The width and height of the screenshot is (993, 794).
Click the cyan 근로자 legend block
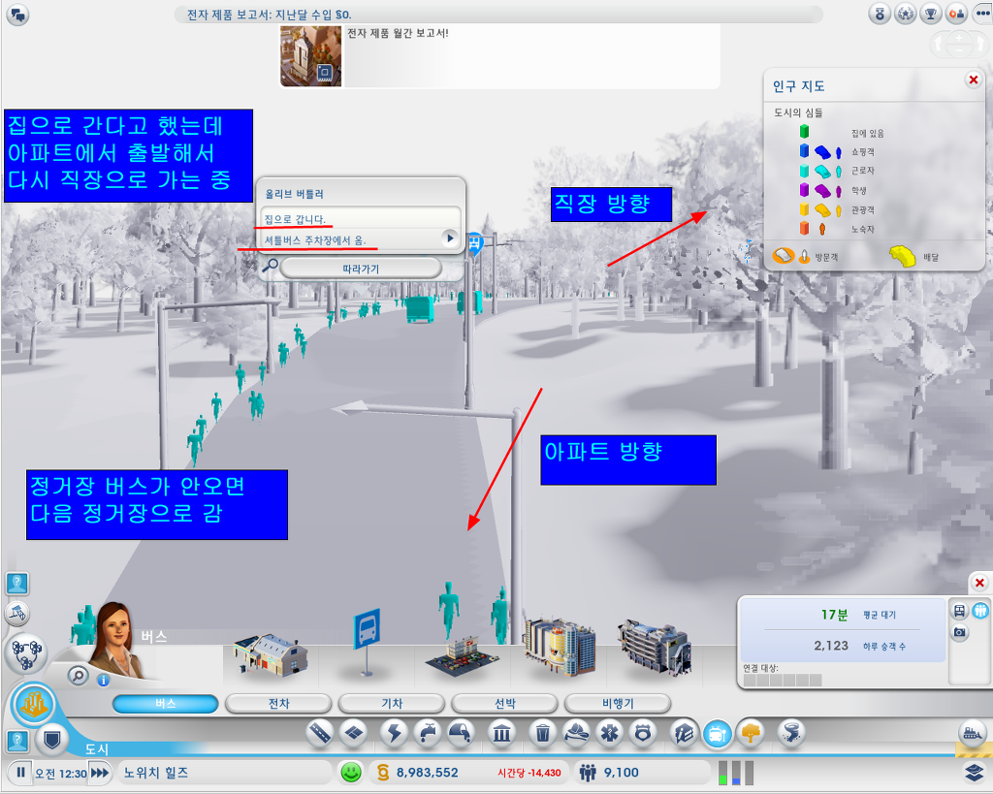804,171
